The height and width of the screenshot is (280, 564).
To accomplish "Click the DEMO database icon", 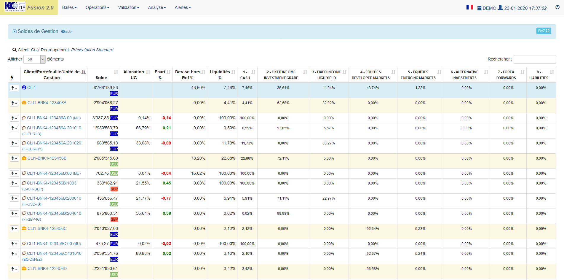I will (x=479, y=8).
